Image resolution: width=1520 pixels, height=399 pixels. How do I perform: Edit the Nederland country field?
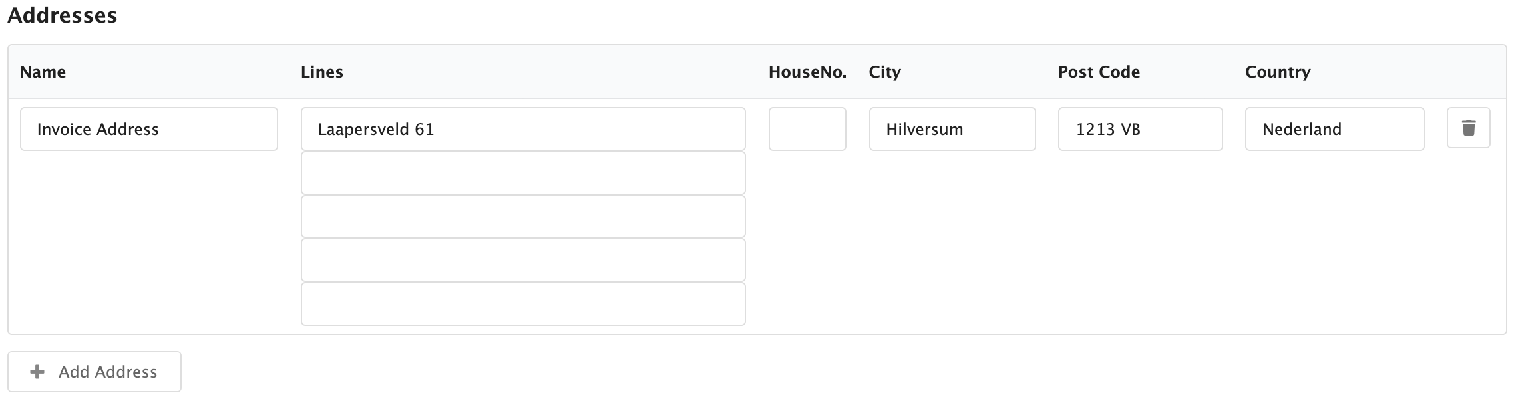click(x=1334, y=129)
